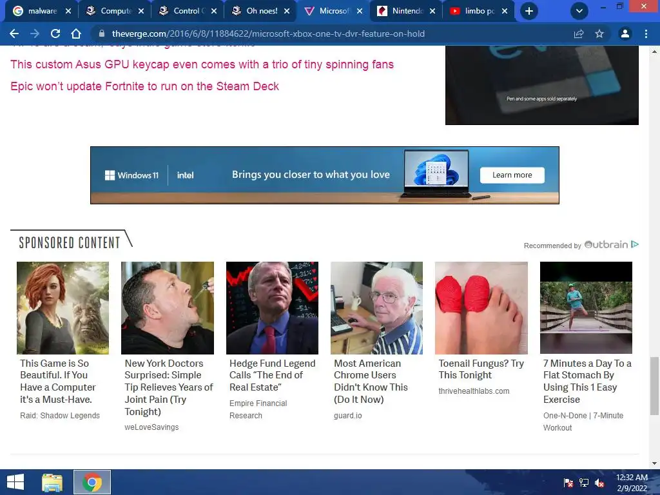Screen dimensions: 660x495
Task: Click the scrollbar up arrow
Action: coord(655,52)
